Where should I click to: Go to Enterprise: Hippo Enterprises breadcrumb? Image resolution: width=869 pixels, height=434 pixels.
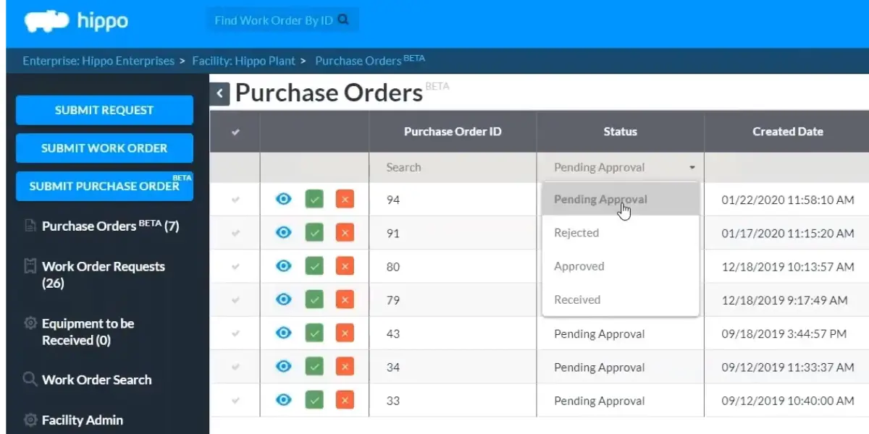[98, 61]
